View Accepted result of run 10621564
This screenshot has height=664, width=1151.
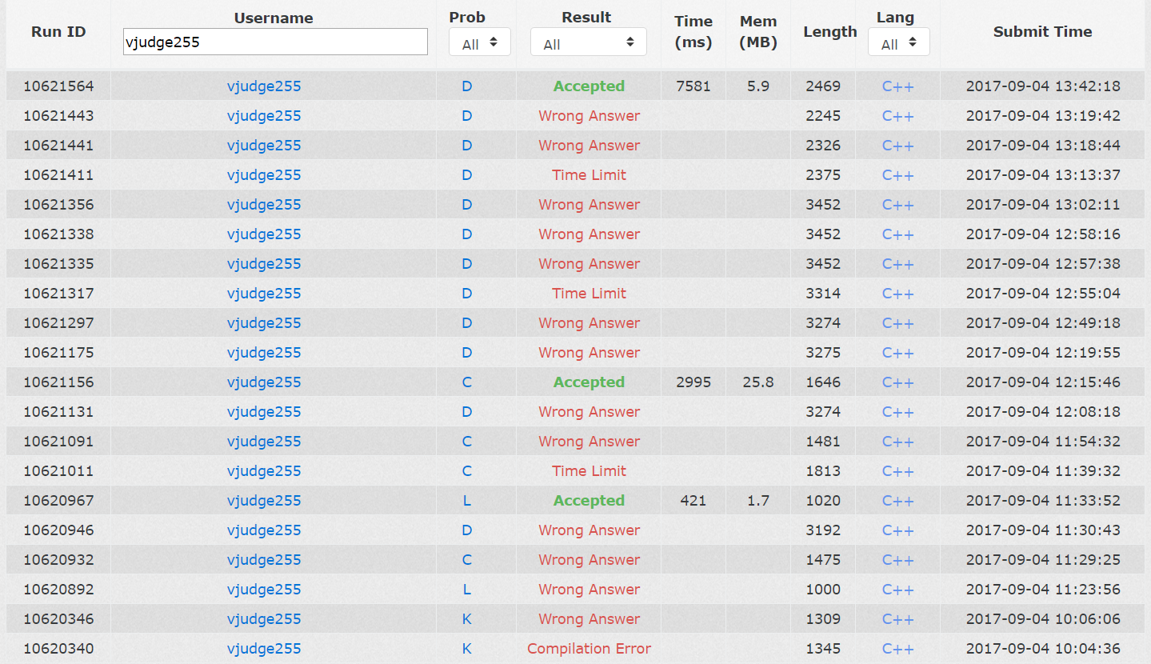(589, 86)
